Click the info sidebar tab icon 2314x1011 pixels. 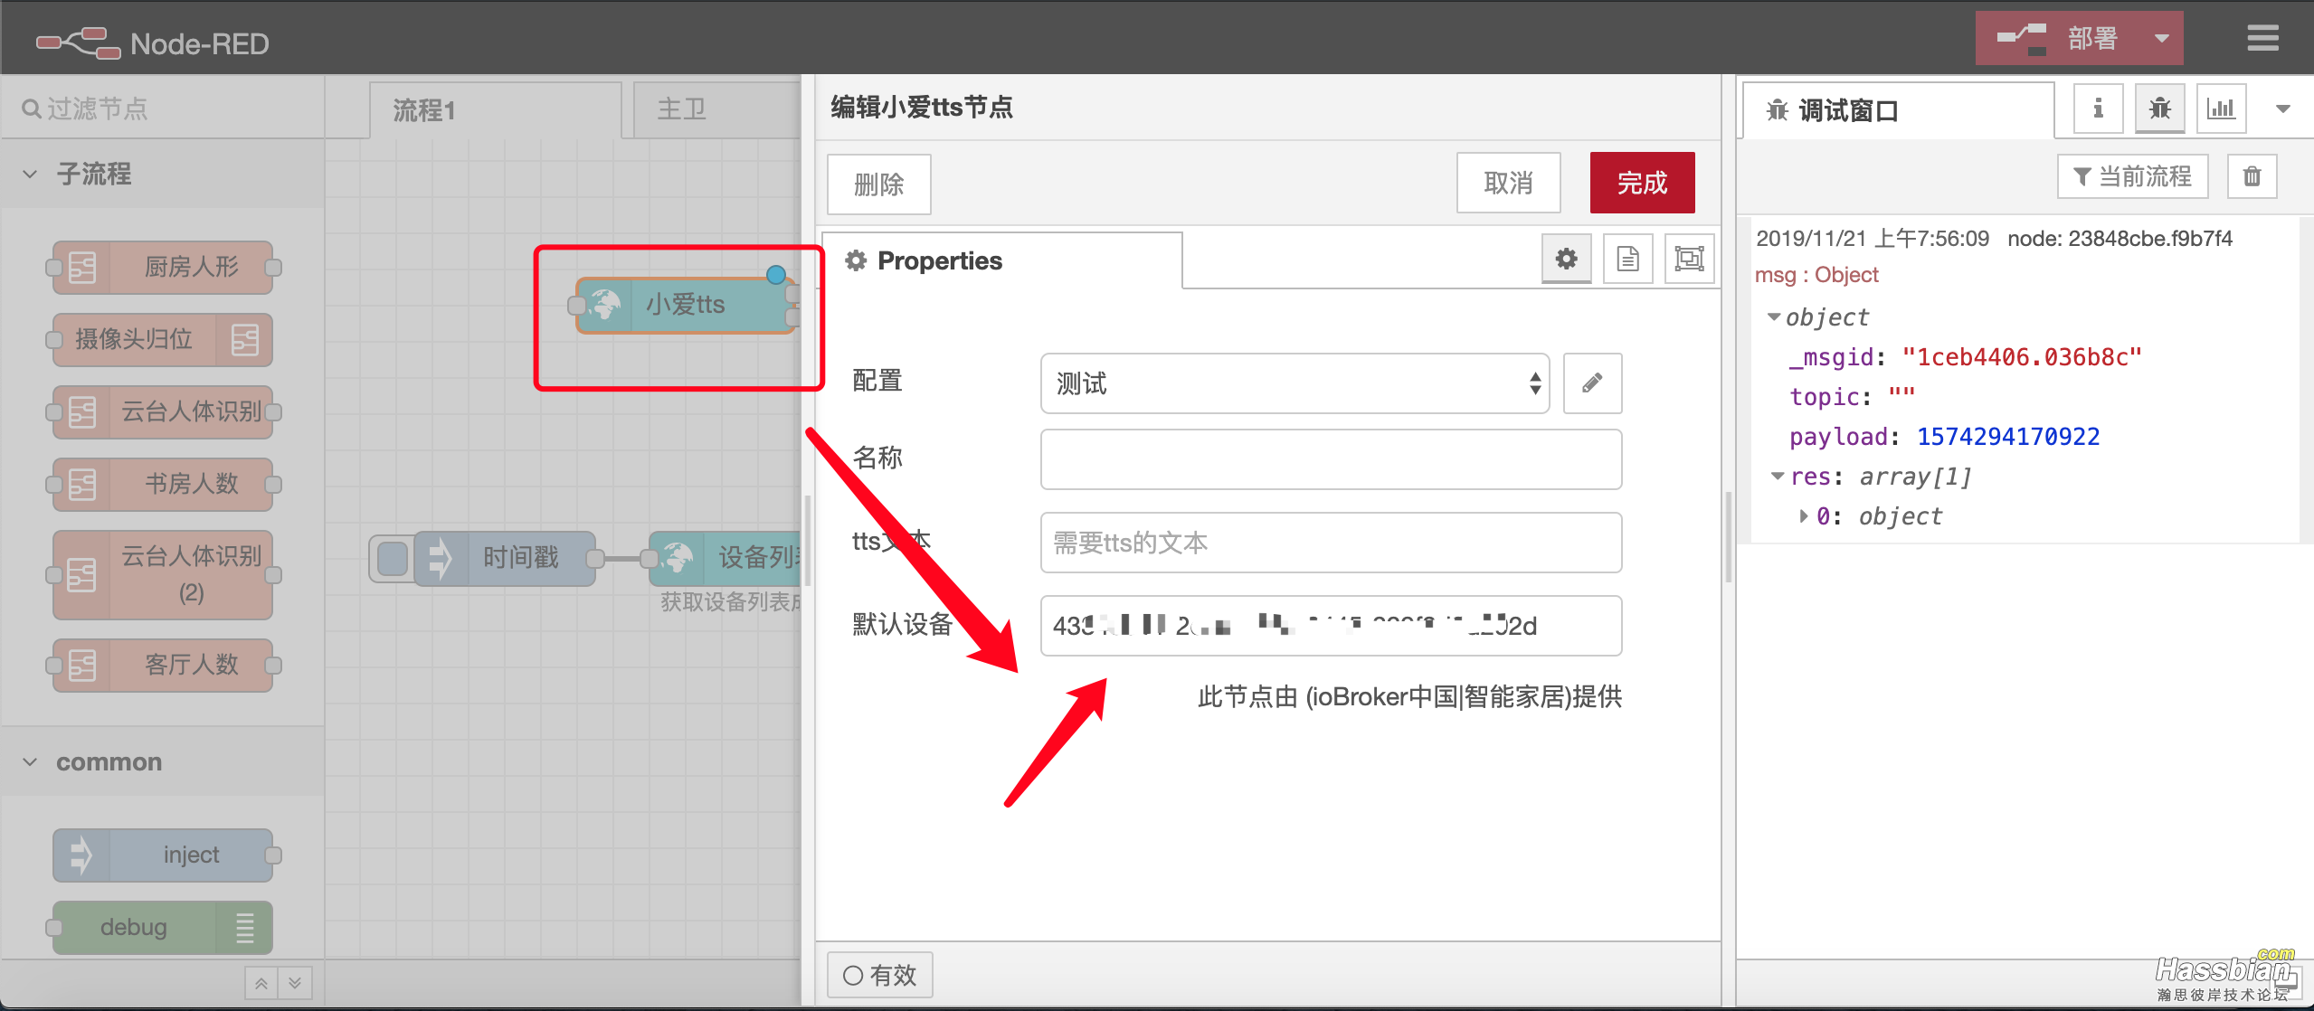pyautogui.click(x=2098, y=109)
